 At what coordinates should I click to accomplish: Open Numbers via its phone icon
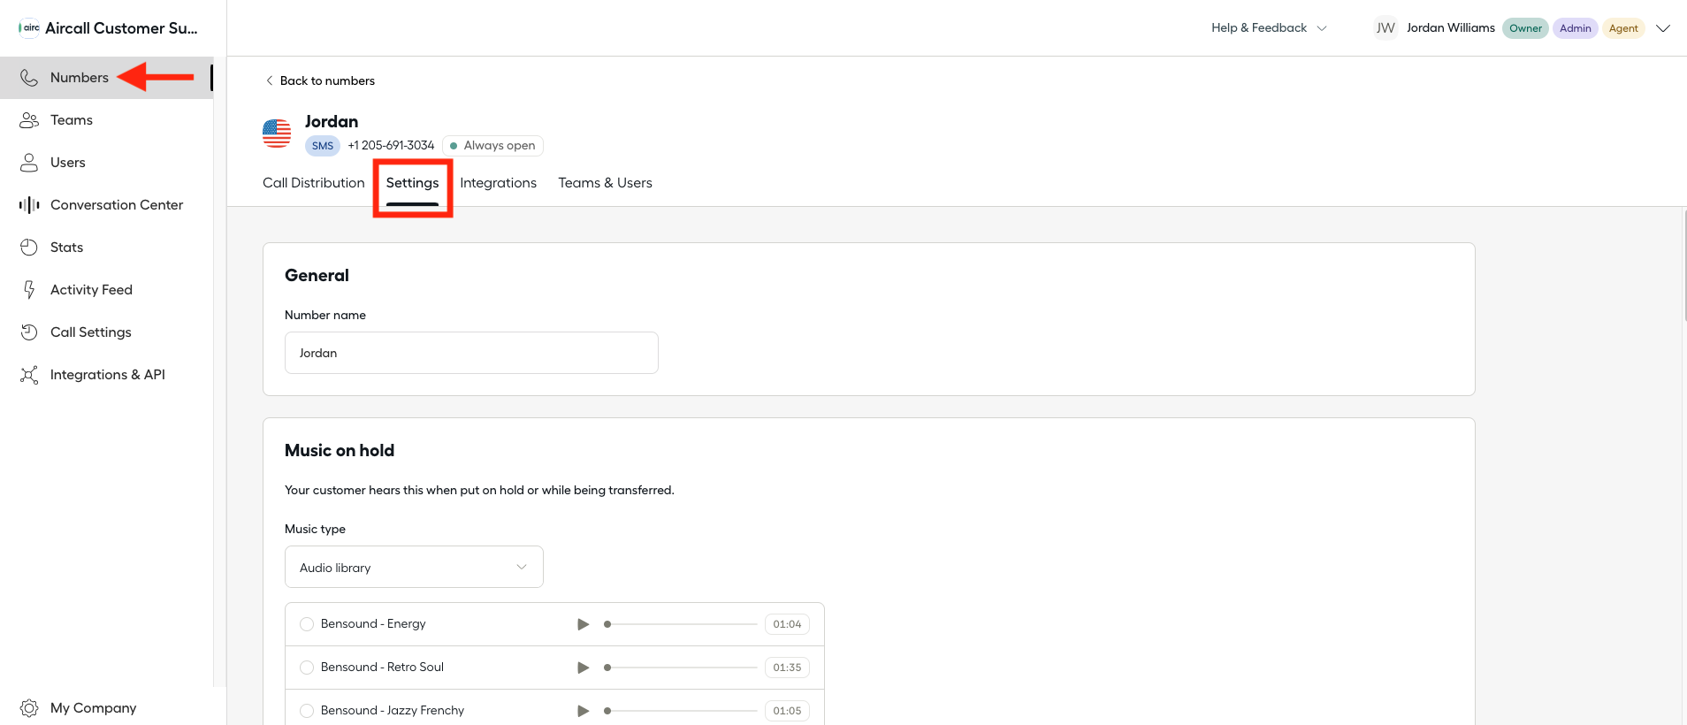click(x=29, y=78)
